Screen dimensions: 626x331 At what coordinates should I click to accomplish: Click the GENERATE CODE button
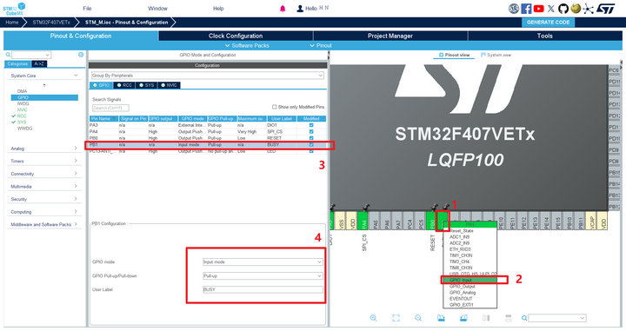548,23
